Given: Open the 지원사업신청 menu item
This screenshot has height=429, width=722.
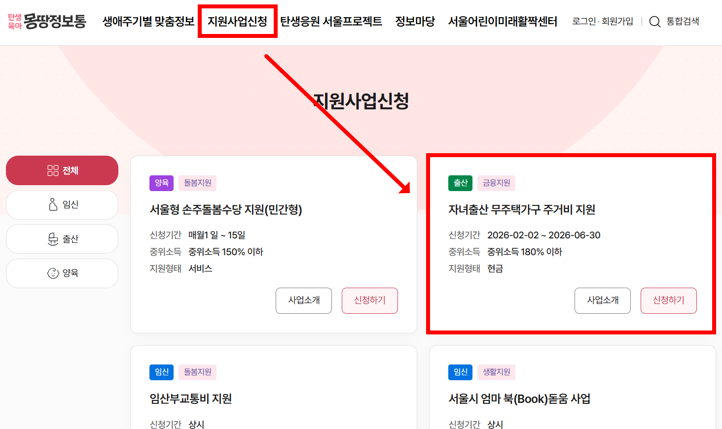Looking at the screenshot, I should point(237,22).
